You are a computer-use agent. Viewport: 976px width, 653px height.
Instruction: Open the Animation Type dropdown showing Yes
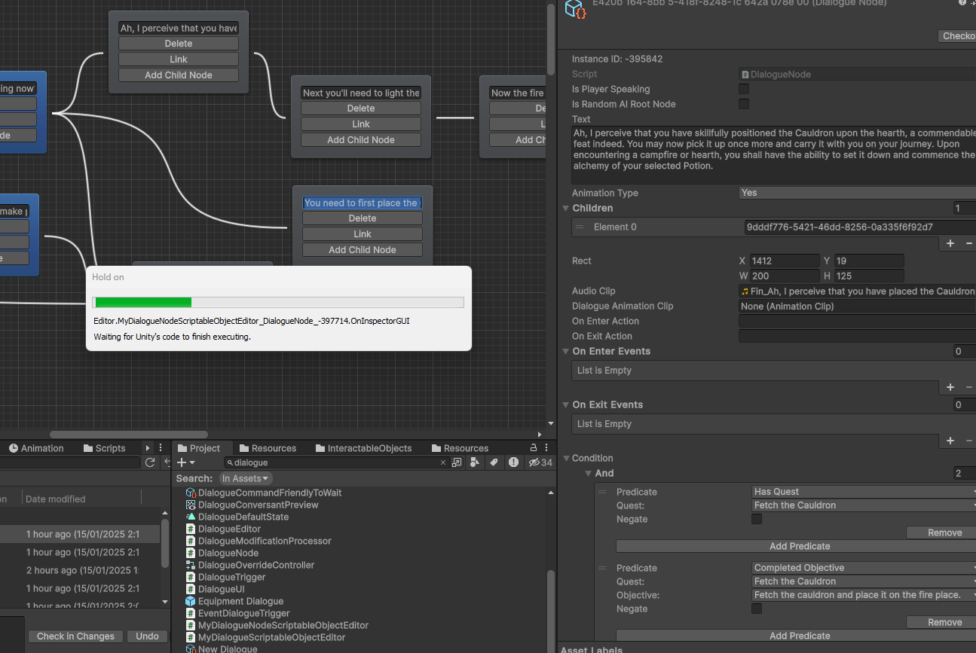point(856,193)
